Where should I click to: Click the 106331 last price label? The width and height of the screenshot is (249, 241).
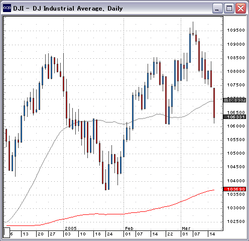234,117
